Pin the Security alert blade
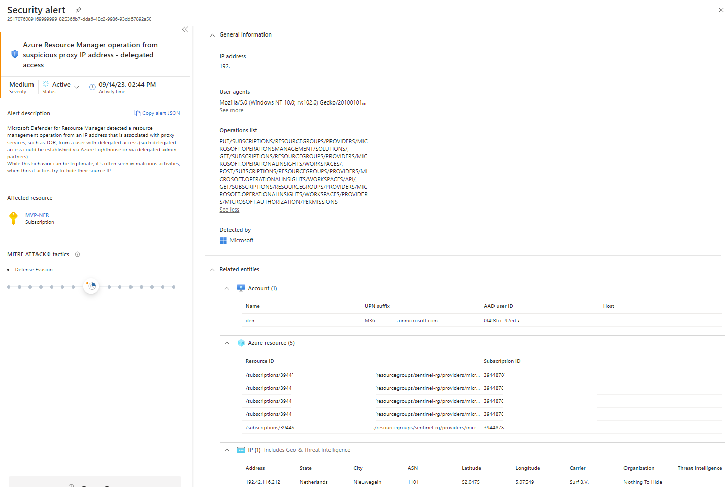Viewport: 725px width, 487px height. [78, 10]
